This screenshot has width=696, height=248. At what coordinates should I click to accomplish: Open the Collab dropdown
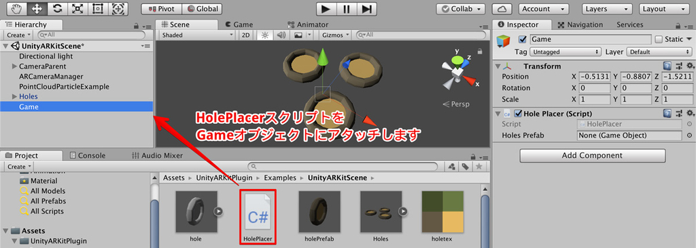coord(462,9)
